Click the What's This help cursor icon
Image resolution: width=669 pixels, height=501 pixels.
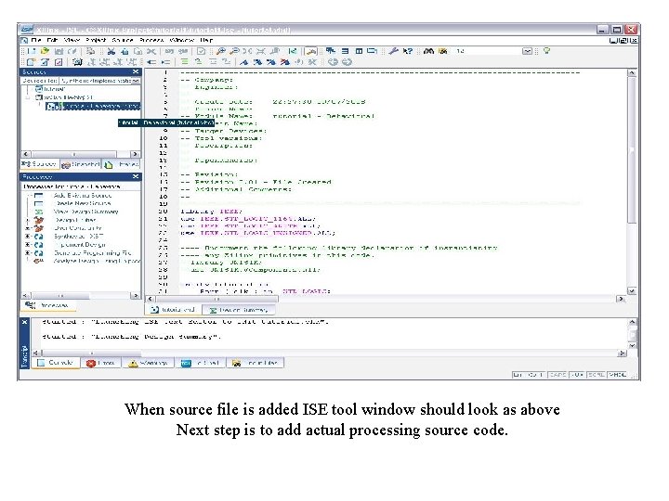[408, 51]
